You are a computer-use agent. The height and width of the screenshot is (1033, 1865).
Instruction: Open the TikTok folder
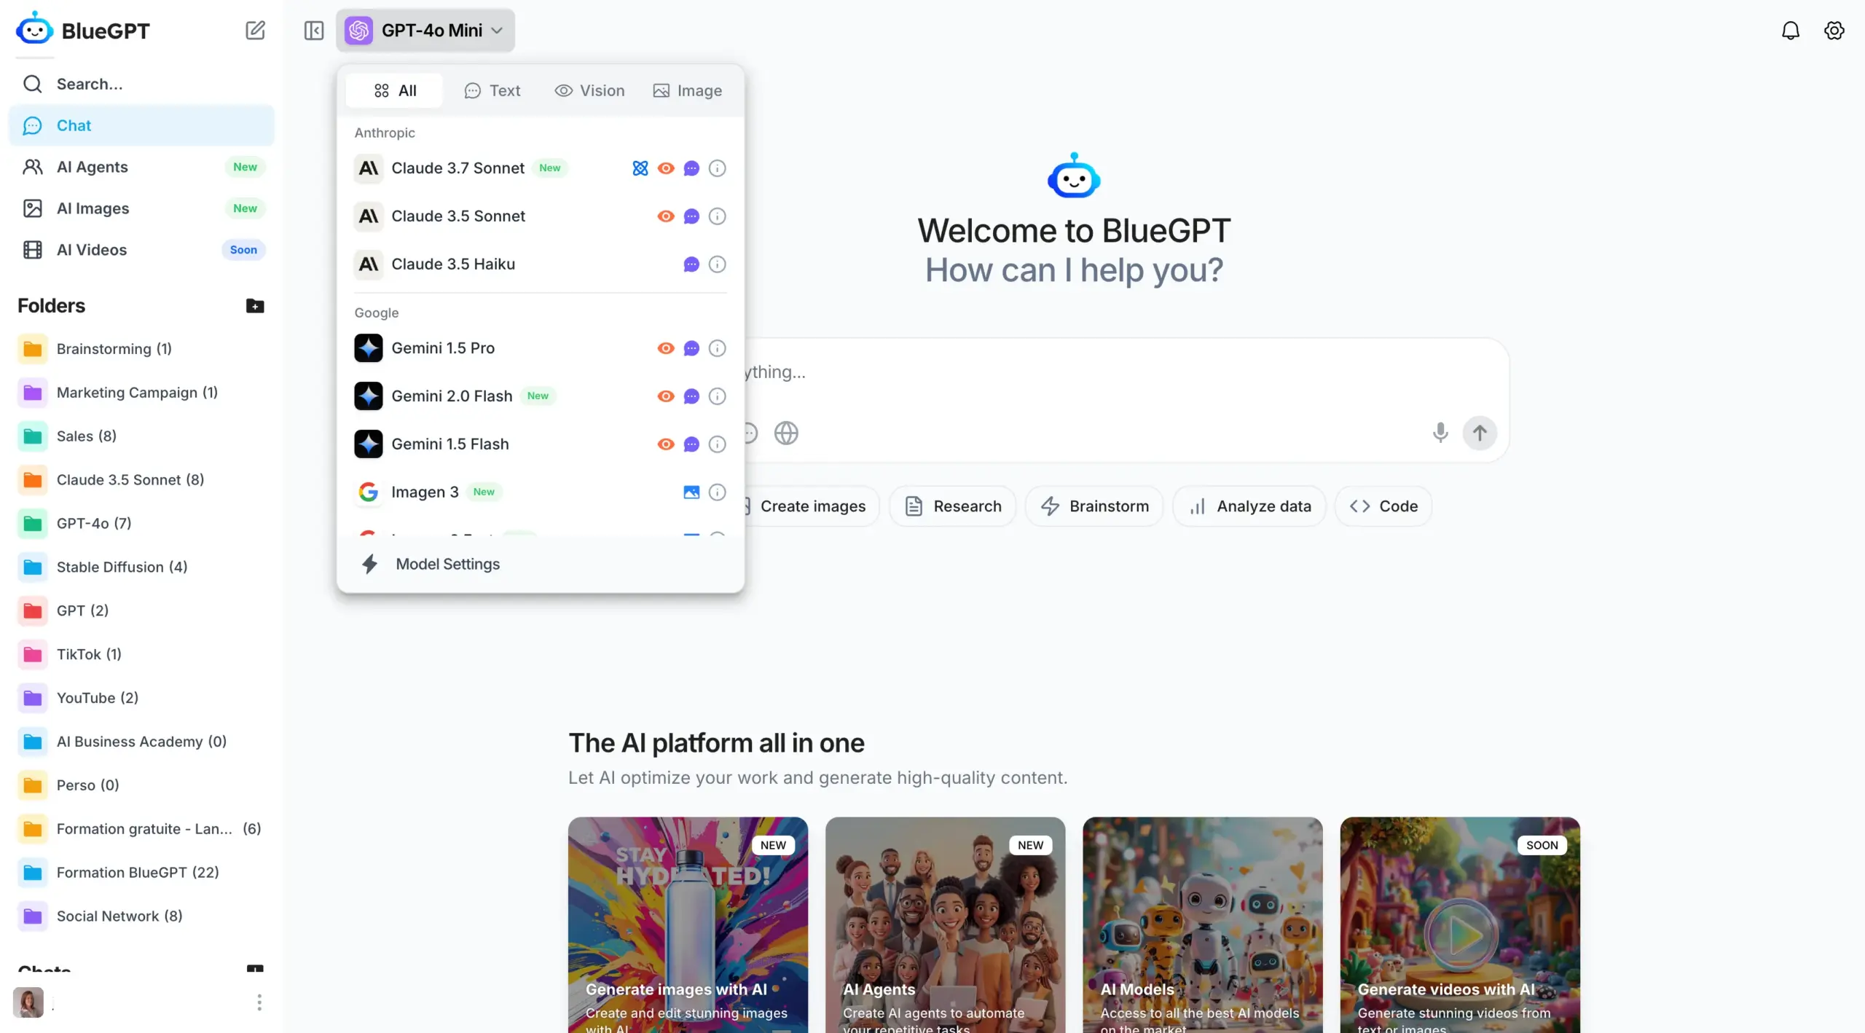coord(141,655)
